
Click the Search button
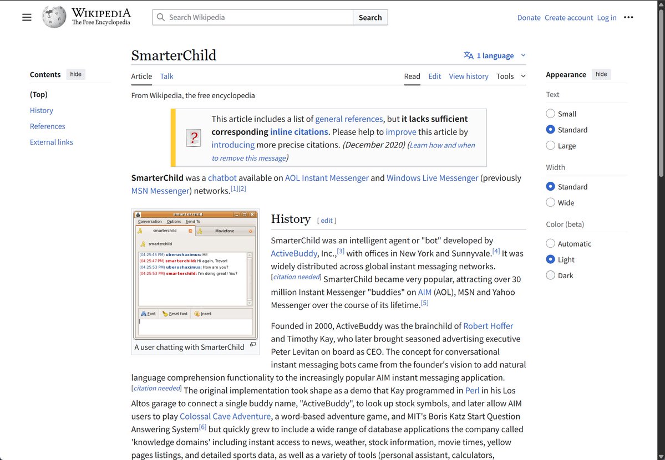370,17
